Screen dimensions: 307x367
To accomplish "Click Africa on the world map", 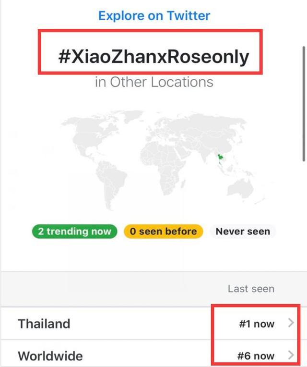I will click(161, 168).
